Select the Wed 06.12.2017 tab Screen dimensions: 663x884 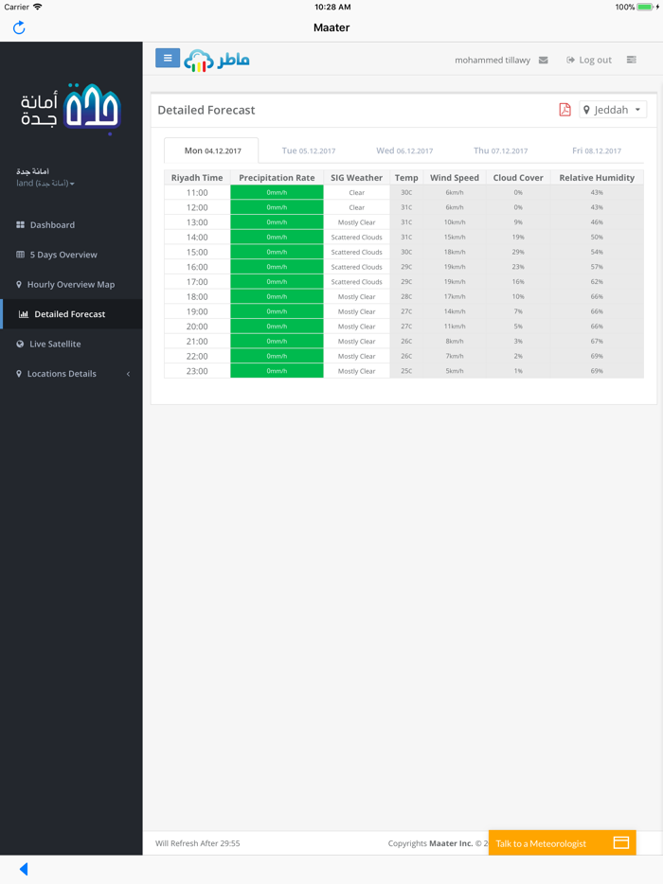[x=404, y=150]
